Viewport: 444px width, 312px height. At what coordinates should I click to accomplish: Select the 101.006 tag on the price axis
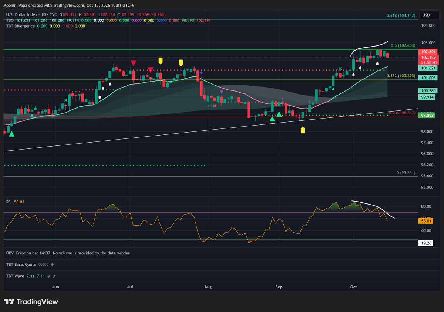point(428,78)
